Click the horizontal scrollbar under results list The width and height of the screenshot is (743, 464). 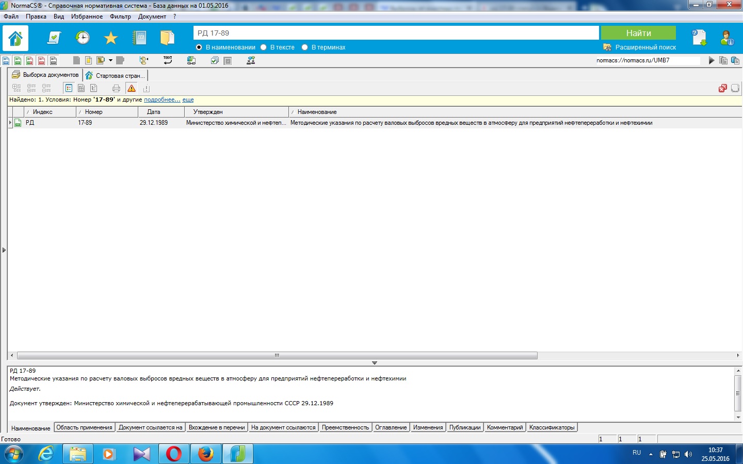(277, 355)
